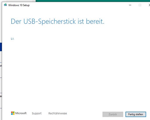Image resolution: width=150 pixels, height=120 pixels.
Task: Close the Windows 10 Setup window
Action: (x=149, y=5)
